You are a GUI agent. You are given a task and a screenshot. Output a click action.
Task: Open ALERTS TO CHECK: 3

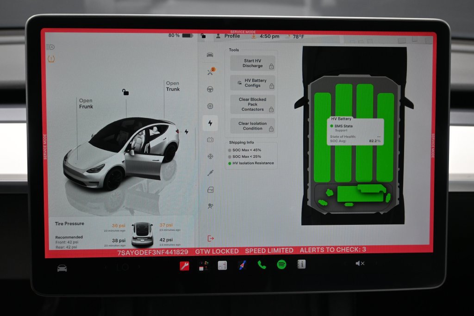333,249
